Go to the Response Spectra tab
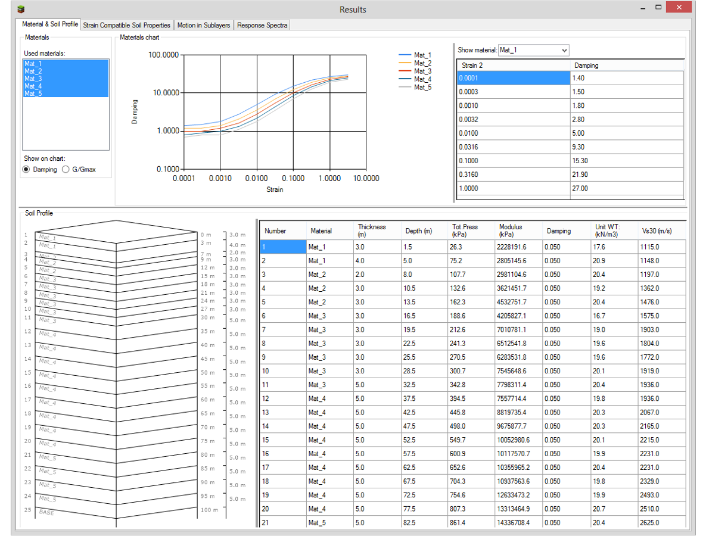Viewport: 706px width, 536px height. click(x=262, y=25)
